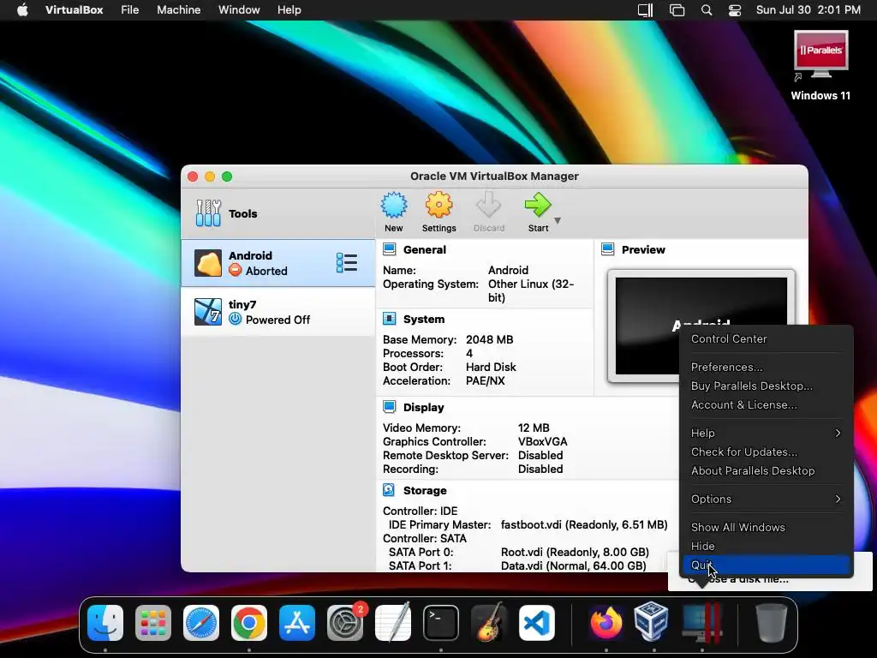Expand the Options submenu arrow
This screenshot has height=658, width=877.
tap(838, 499)
